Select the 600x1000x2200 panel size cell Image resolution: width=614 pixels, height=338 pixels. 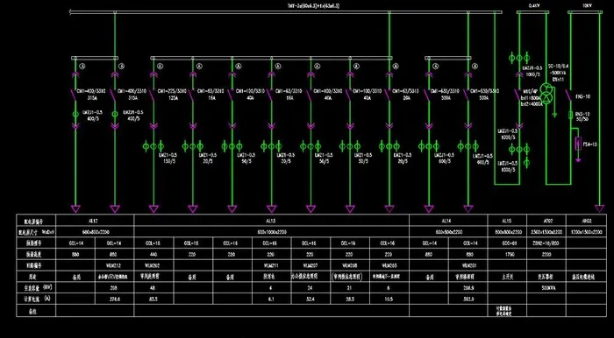click(x=271, y=232)
